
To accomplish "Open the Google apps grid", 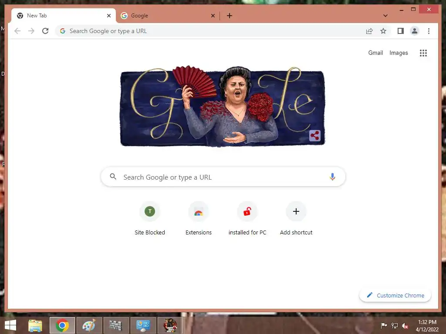I will coord(423,53).
